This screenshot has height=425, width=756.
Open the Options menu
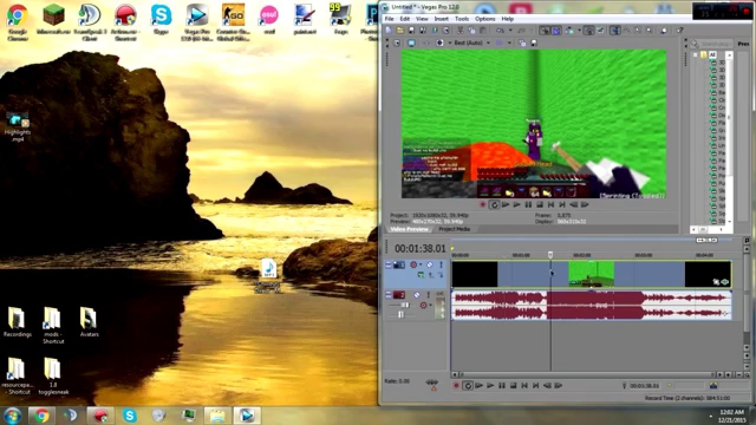[485, 19]
